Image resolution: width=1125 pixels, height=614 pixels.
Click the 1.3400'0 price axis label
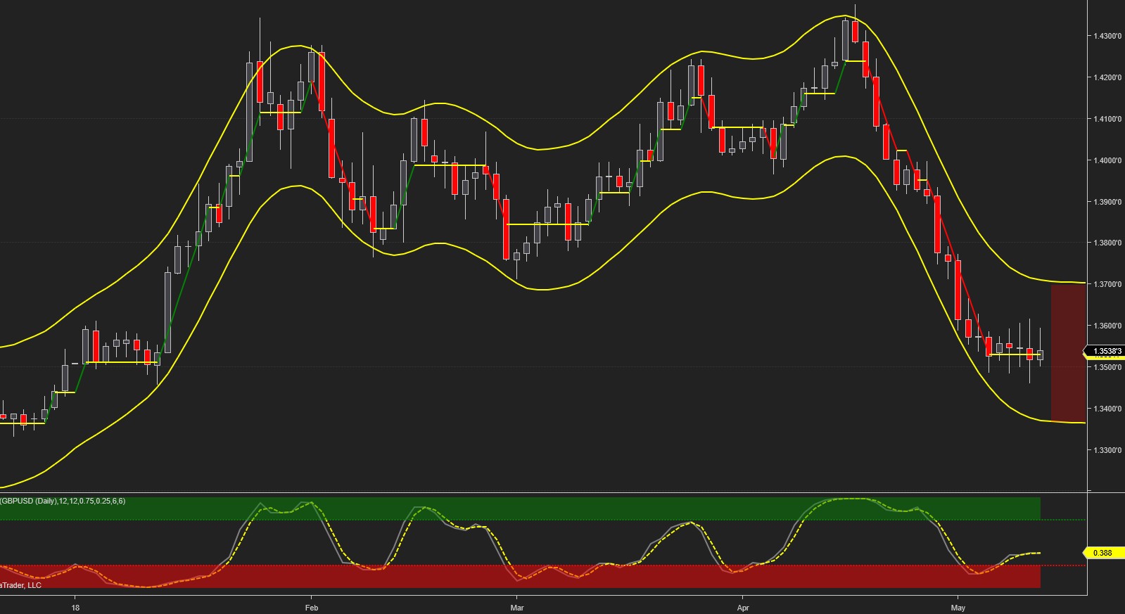point(1107,409)
